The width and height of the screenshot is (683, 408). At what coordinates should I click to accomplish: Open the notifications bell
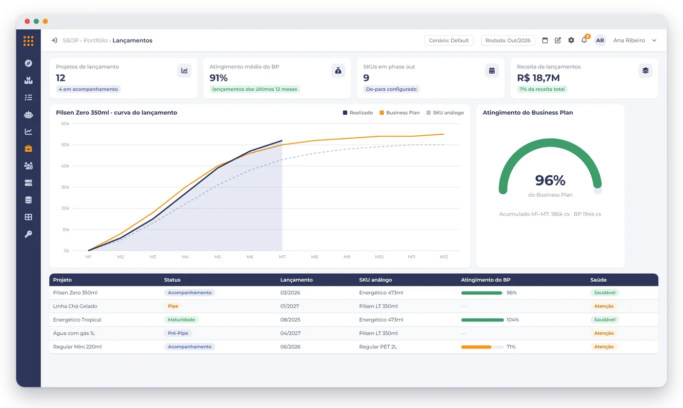point(584,40)
